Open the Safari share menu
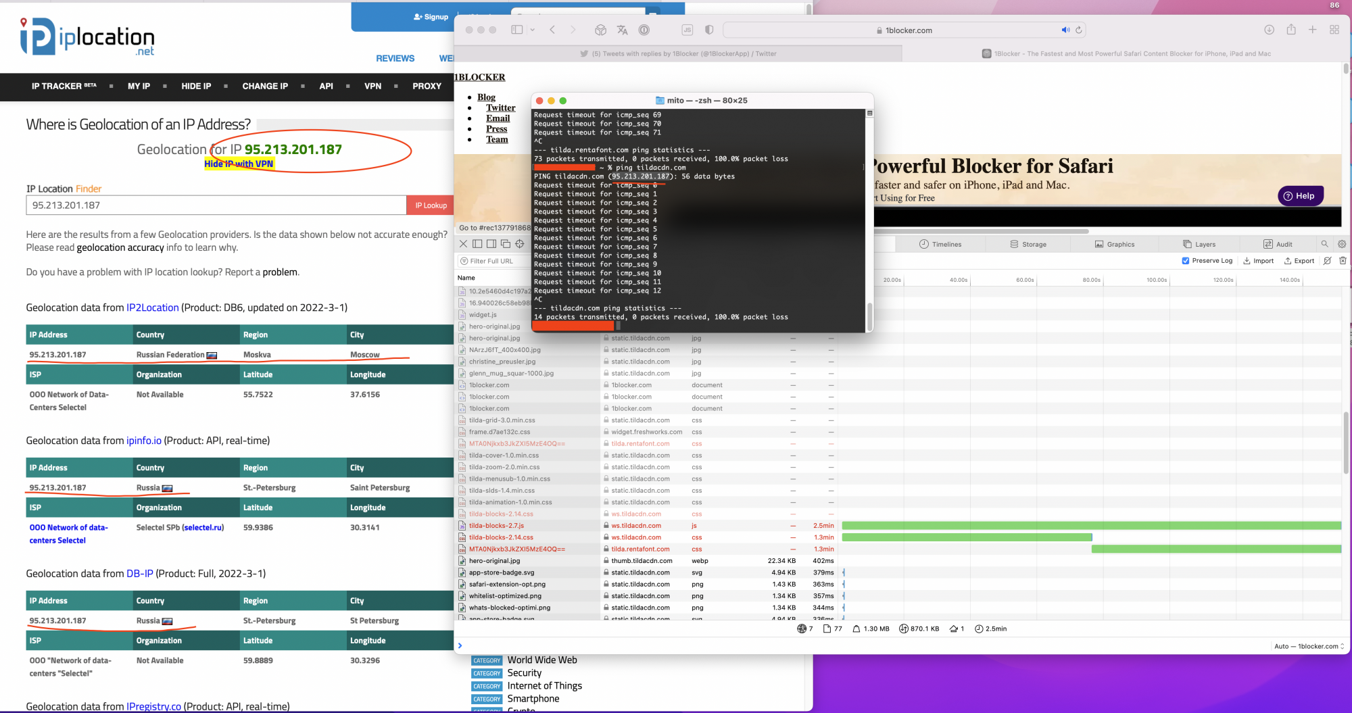Viewport: 1352px width, 713px height. (x=1291, y=30)
